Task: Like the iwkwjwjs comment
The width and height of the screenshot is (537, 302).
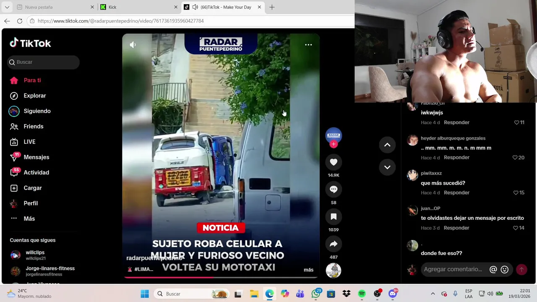Action: point(516,122)
